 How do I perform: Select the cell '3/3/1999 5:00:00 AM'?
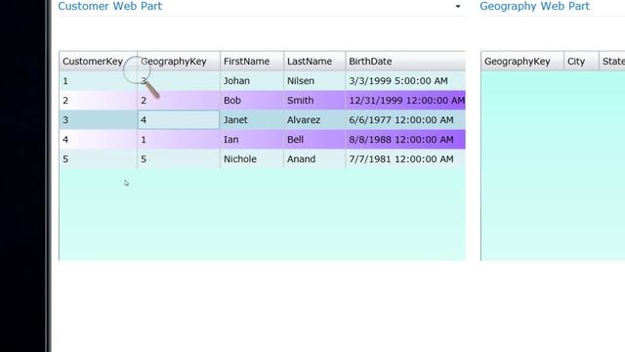(x=405, y=80)
